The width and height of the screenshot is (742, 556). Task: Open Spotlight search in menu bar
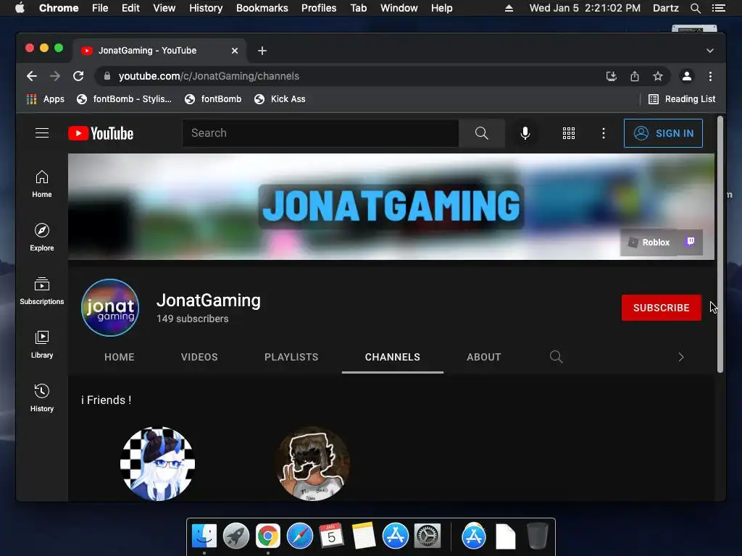695,8
